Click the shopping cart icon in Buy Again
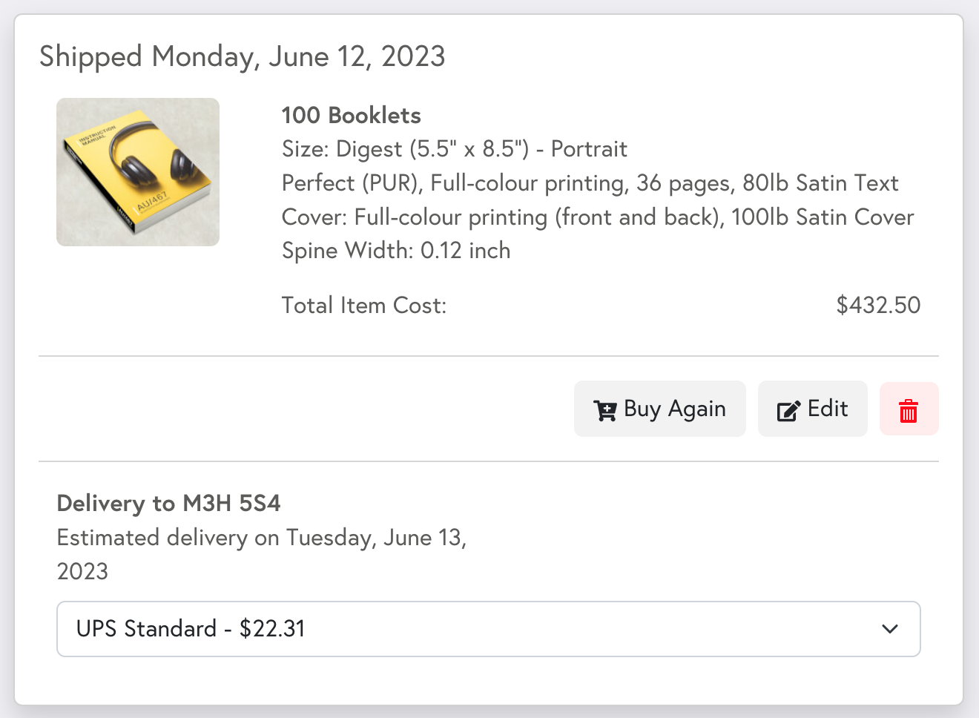The width and height of the screenshot is (979, 718). tap(604, 410)
